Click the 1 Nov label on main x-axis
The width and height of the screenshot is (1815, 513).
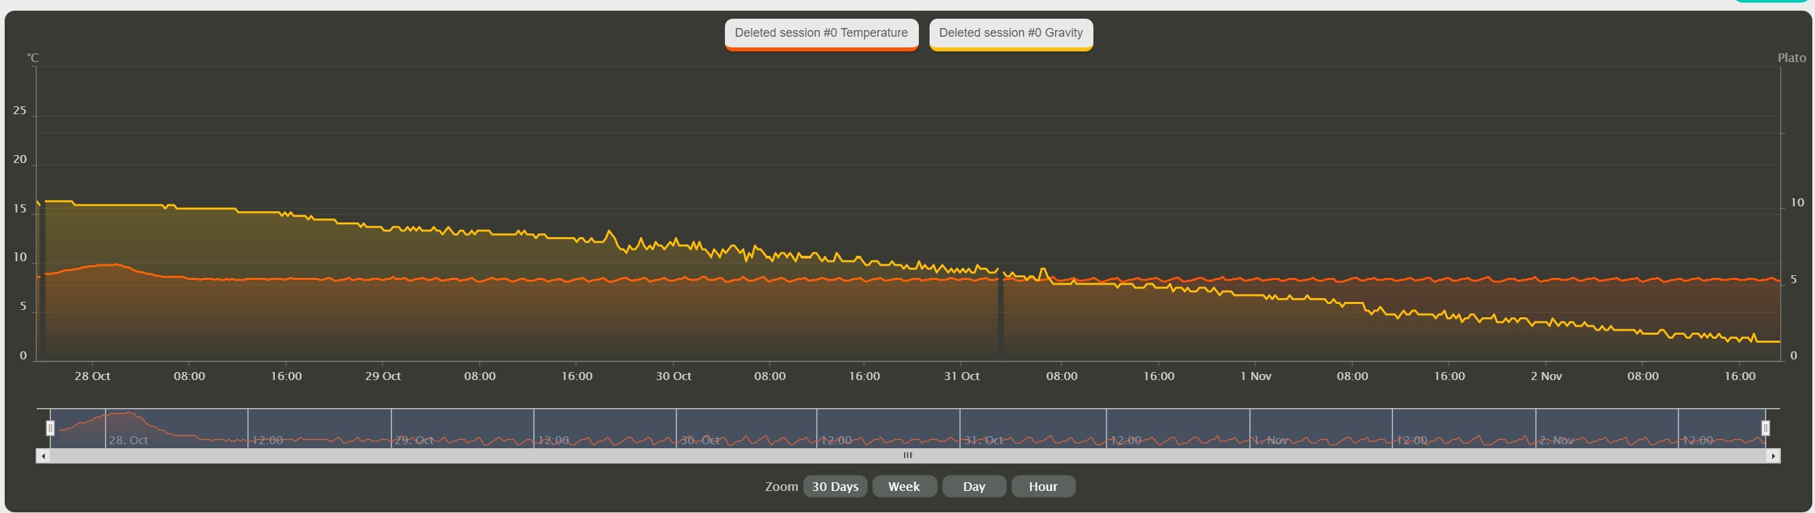click(x=1255, y=377)
